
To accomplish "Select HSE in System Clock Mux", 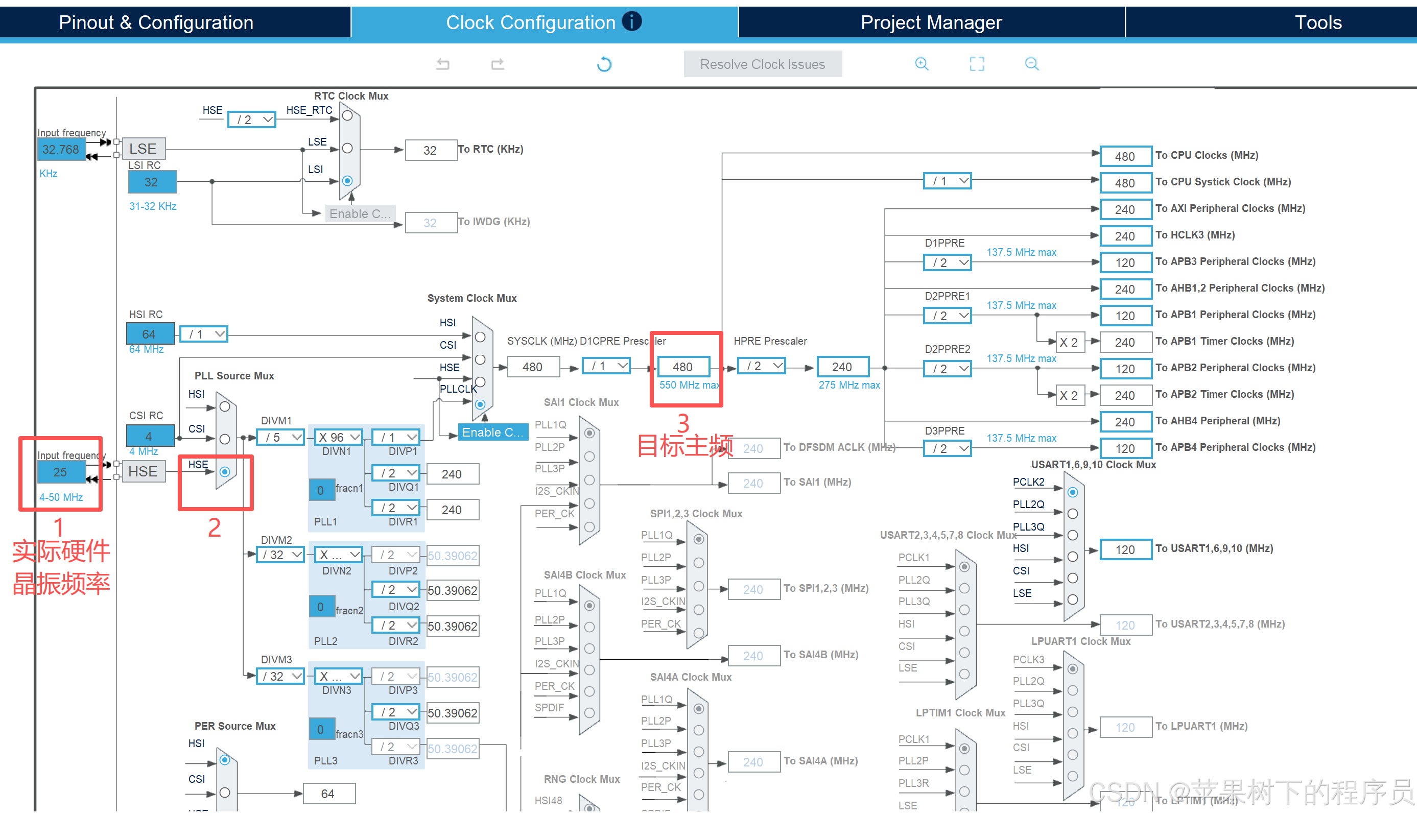I will [x=480, y=381].
